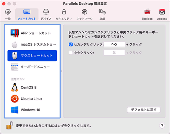Viewport: 170px width, 134px height.
Task: Select the ショートカット keyboard icon
Action: [x=27, y=12]
